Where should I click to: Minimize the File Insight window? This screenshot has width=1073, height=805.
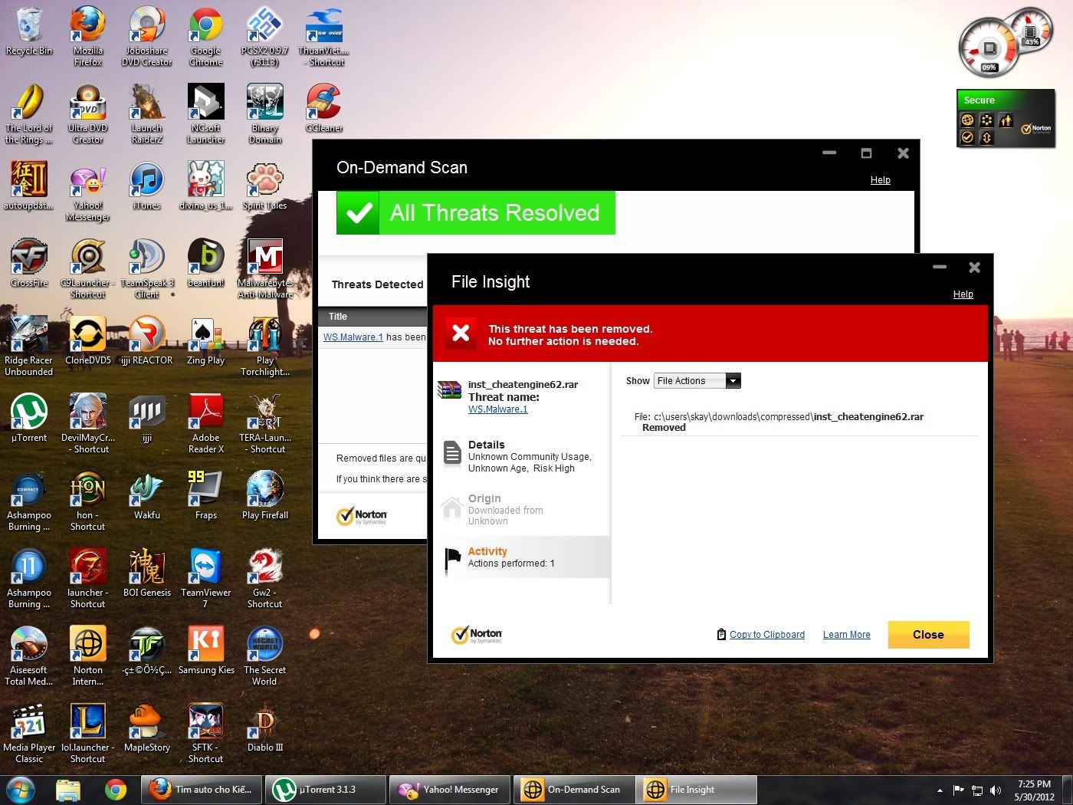pyautogui.click(x=940, y=267)
